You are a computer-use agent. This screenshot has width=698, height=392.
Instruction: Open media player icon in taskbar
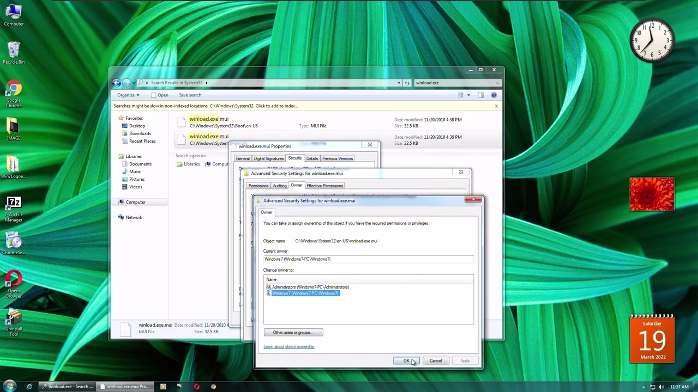point(163,387)
